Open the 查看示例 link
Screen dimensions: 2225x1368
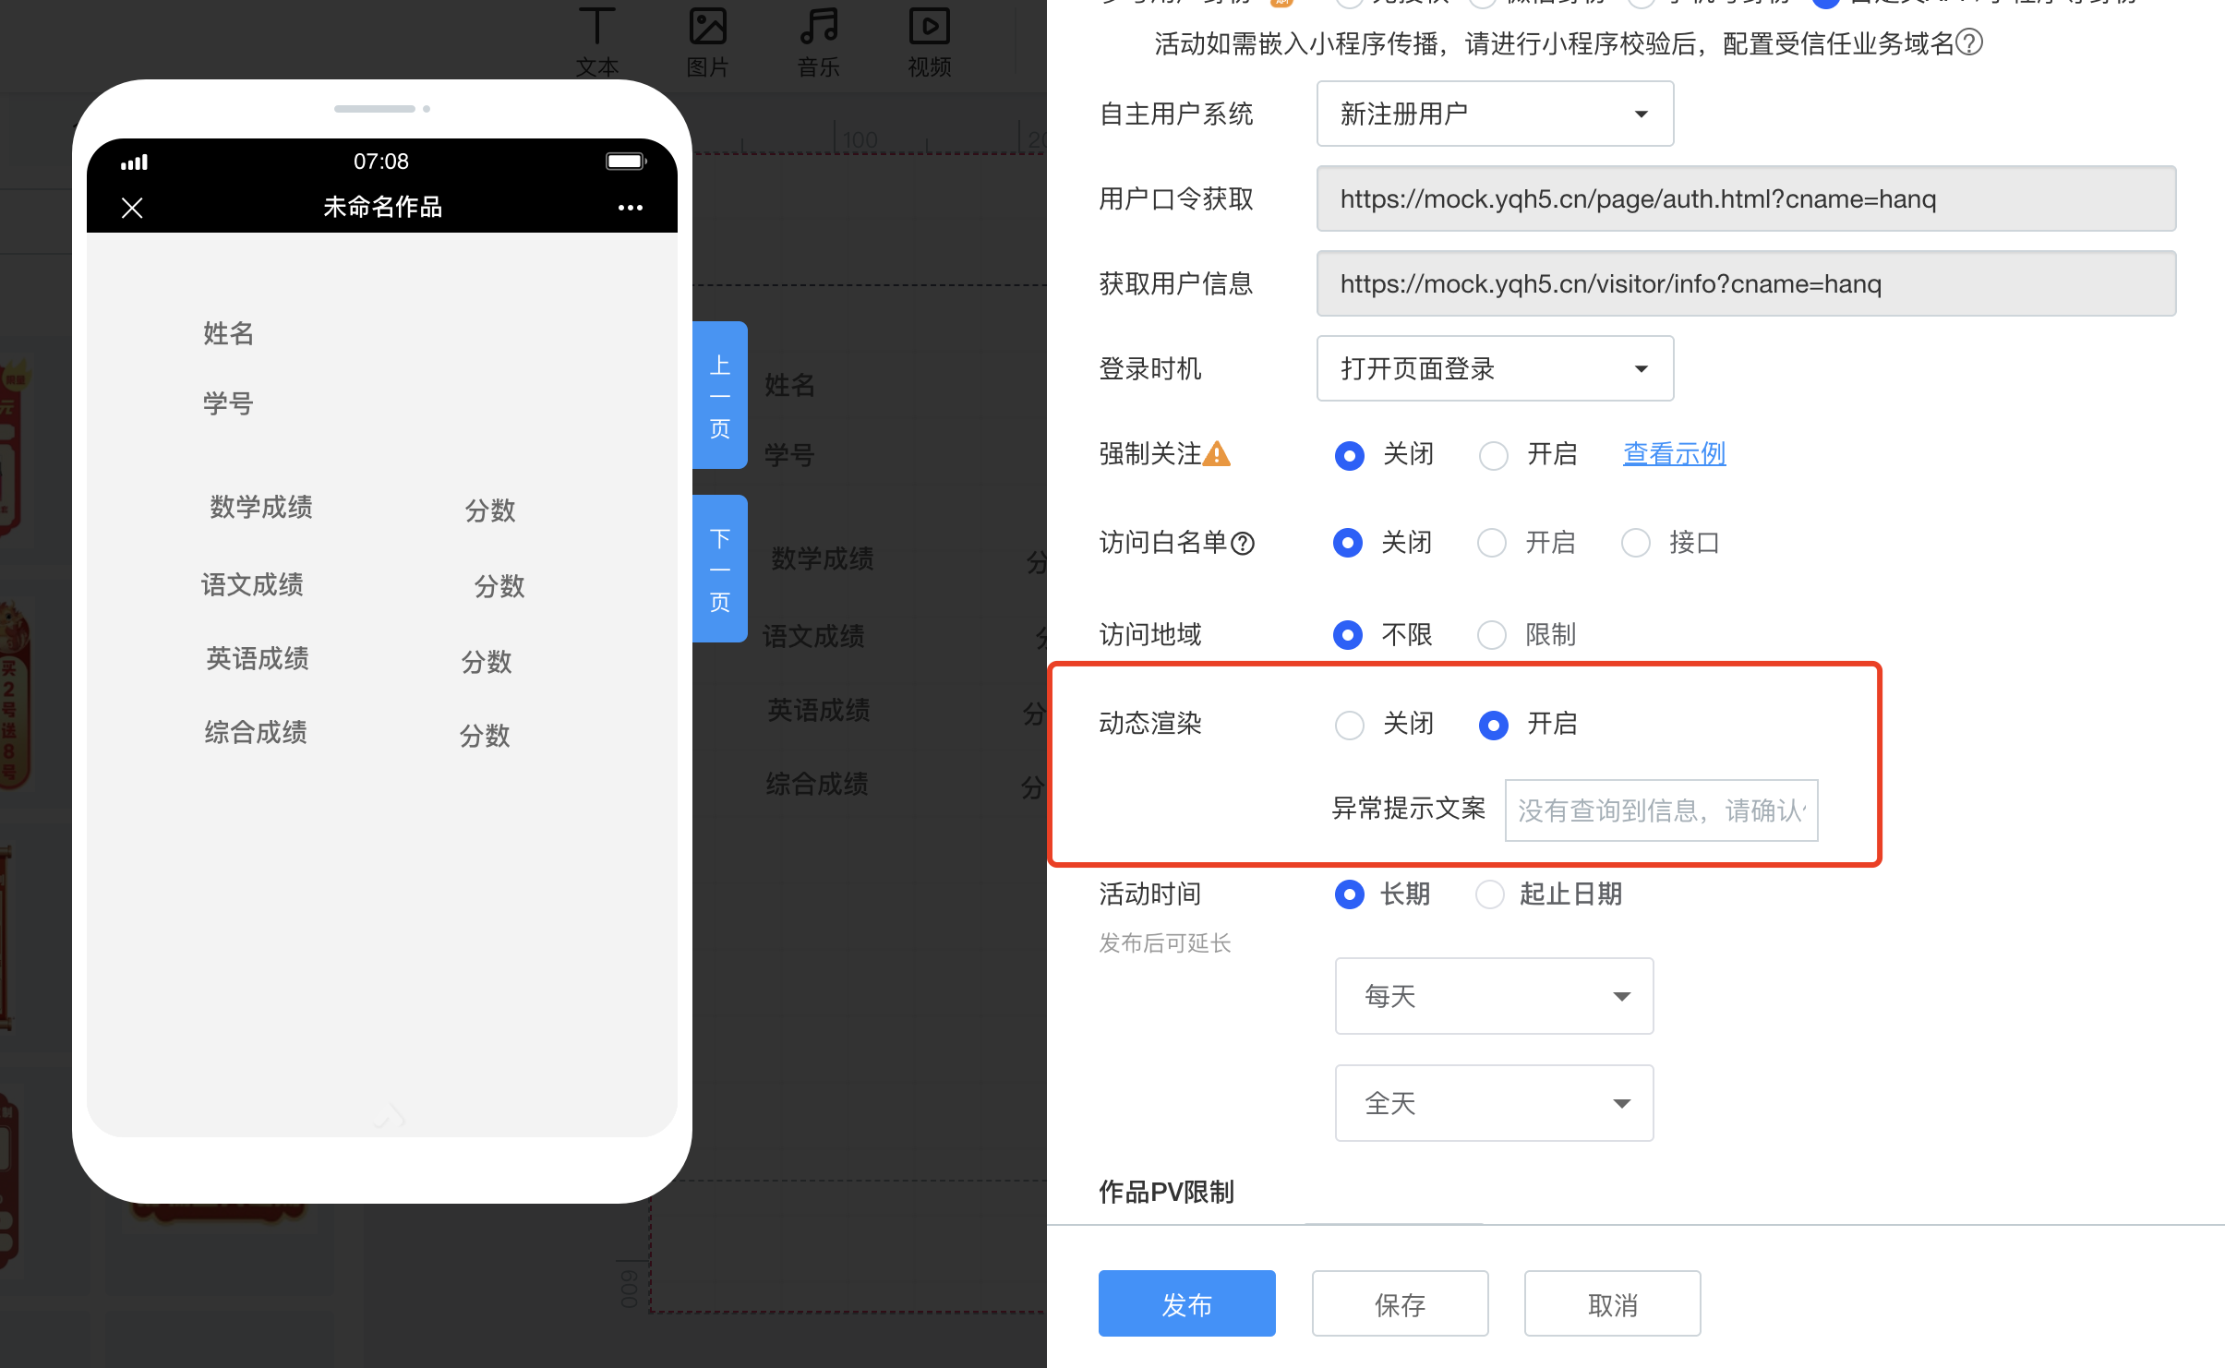[1674, 454]
